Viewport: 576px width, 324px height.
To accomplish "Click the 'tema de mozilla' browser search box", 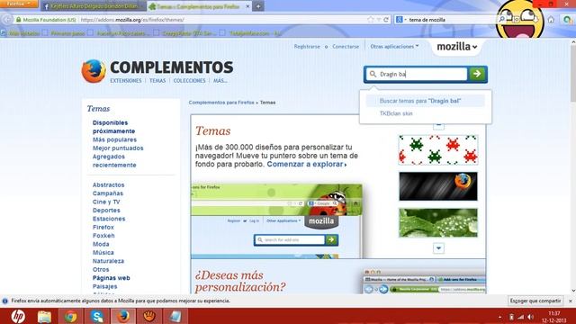I will [x=451, y=20].
